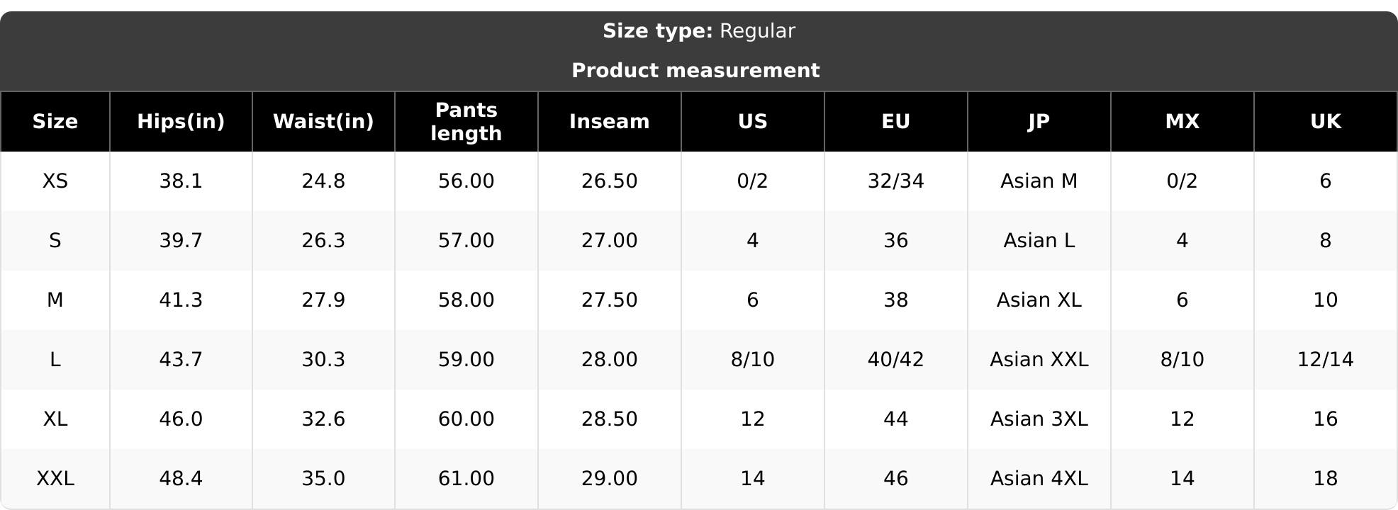This screenshot has height=510, width=1398.
Task: Select the UK column header
Action: click(1326, 122)
